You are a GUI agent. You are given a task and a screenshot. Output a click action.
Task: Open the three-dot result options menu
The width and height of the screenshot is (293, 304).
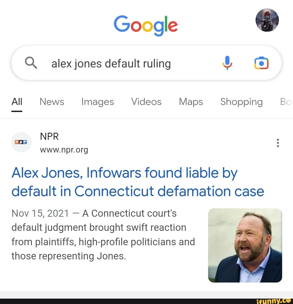tap(278, 143)
